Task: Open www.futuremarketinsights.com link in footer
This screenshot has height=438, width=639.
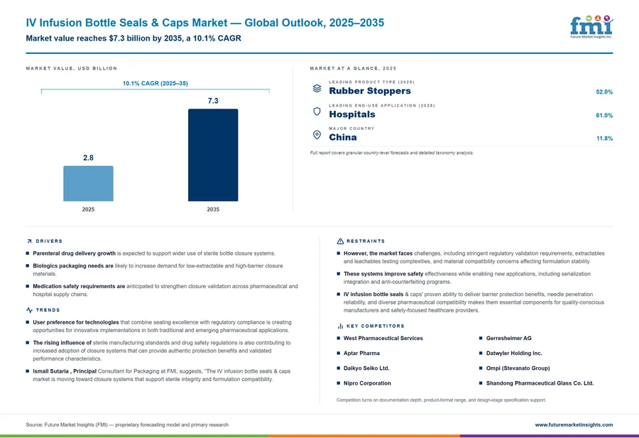Action: point(574,425)
